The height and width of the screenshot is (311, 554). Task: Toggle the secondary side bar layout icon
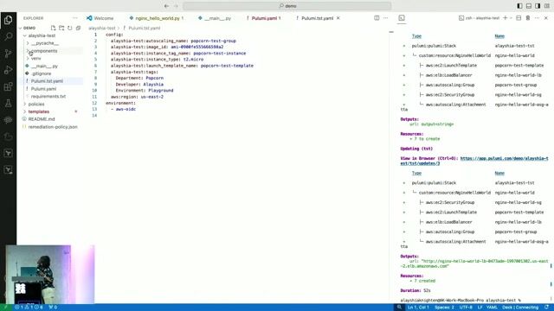coord(538,6)
